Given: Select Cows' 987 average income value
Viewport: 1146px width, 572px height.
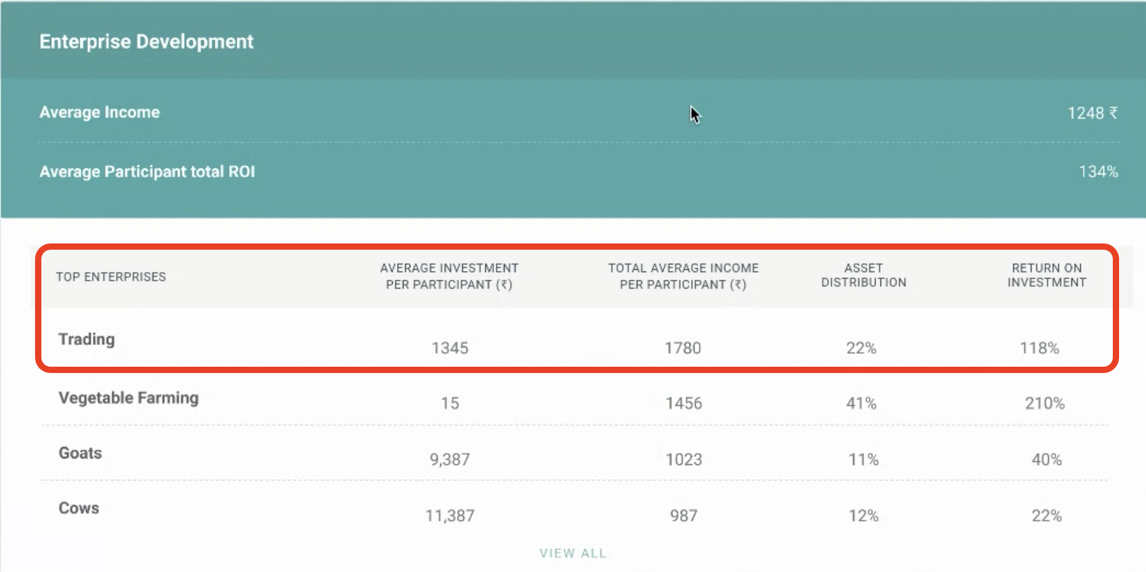Looking at the screenshot, I should pos(683,516).
